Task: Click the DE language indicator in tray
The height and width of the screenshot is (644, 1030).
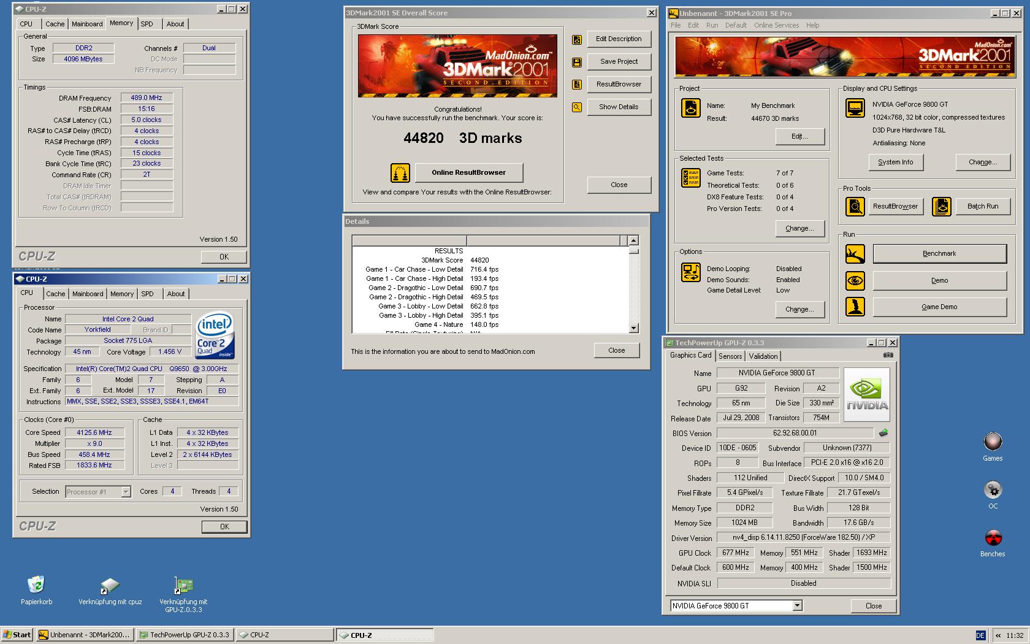Action: 980,635
